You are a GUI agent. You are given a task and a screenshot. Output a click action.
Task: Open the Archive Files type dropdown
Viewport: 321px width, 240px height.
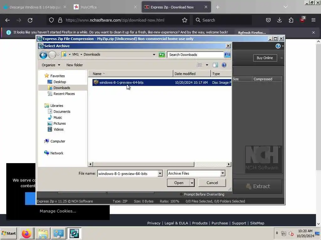pyautogui.click(x=223, y=173)
